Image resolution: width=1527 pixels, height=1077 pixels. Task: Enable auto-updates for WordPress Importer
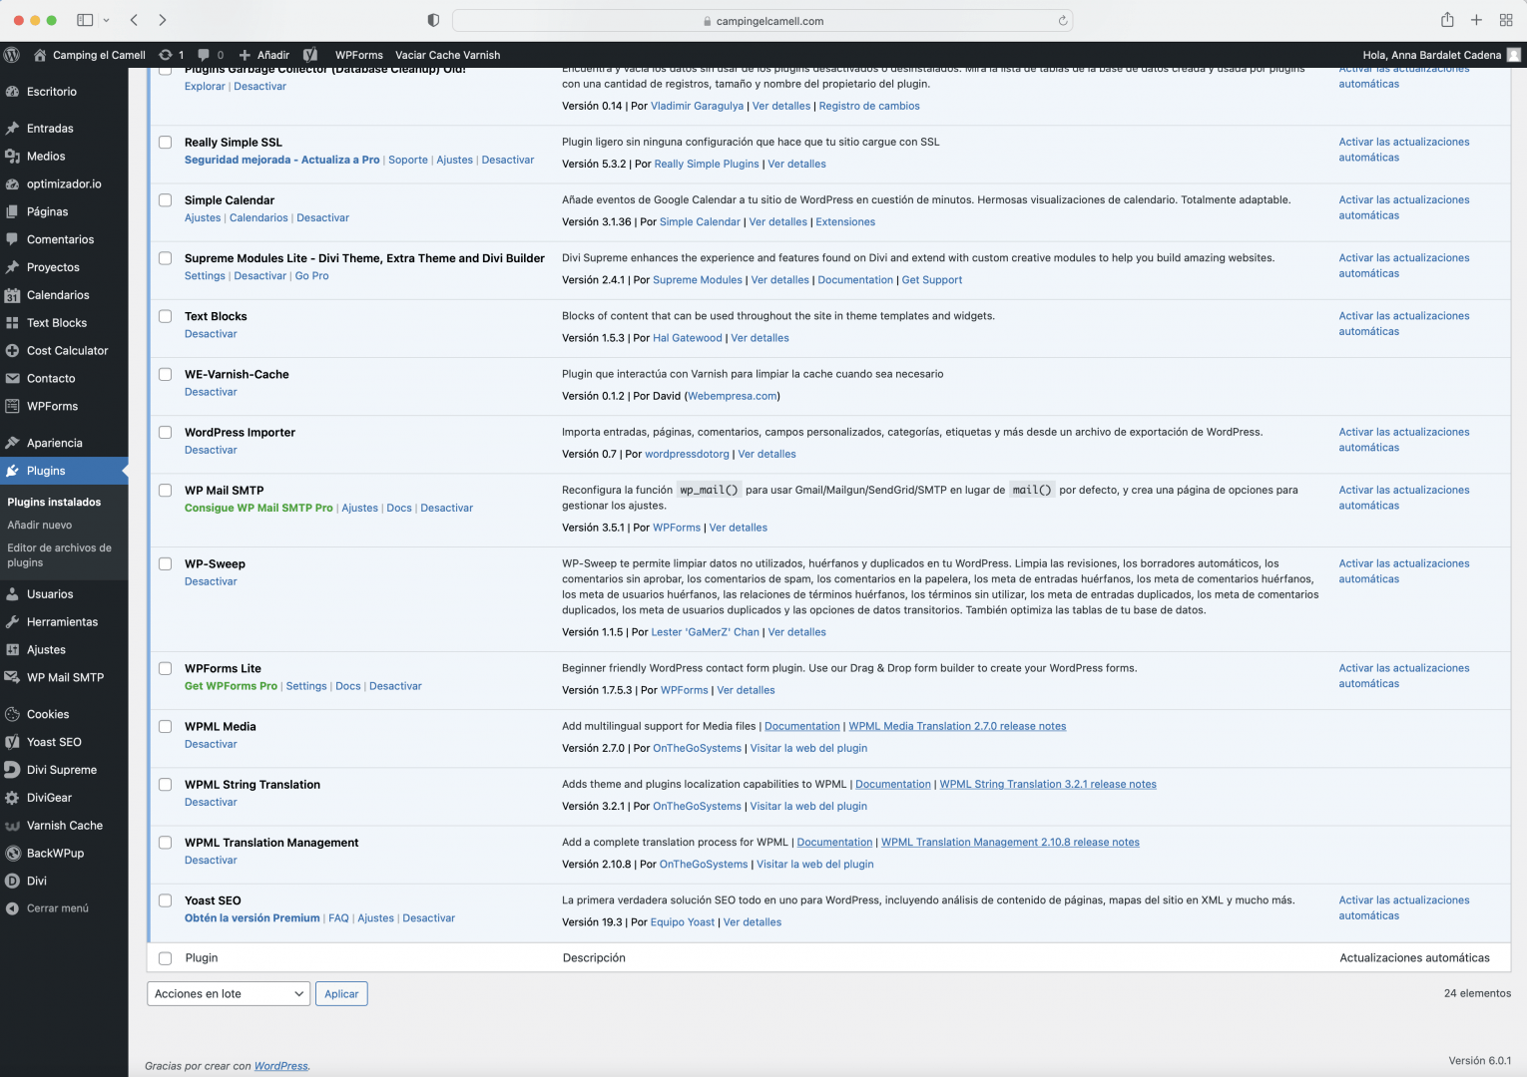pos(1404,440)
